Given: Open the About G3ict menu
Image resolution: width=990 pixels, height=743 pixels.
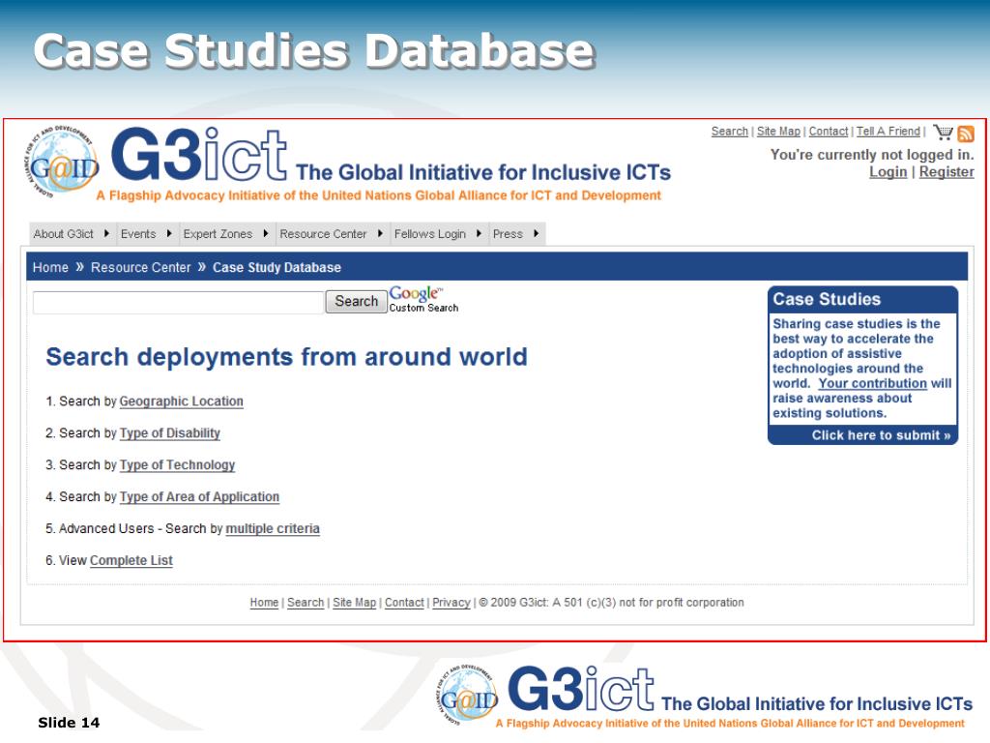Looking at the screenshot, I should [63, 234].
